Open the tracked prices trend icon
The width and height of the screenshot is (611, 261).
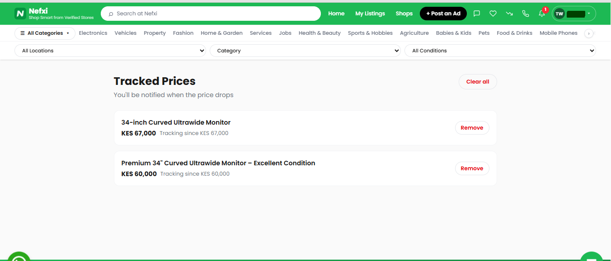tap(509, 14)
